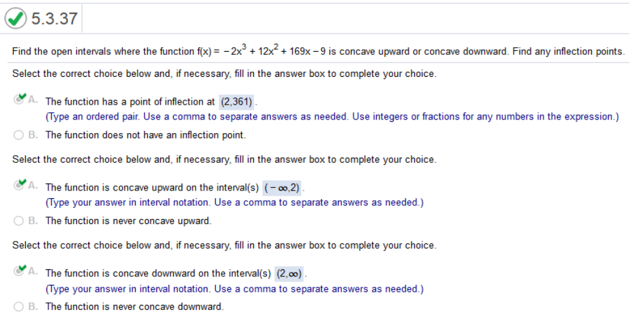Image resolution: width=630 pixels, height=321 pixels.
Task: Click the function f(x) problem statement text
Action: 318,52
